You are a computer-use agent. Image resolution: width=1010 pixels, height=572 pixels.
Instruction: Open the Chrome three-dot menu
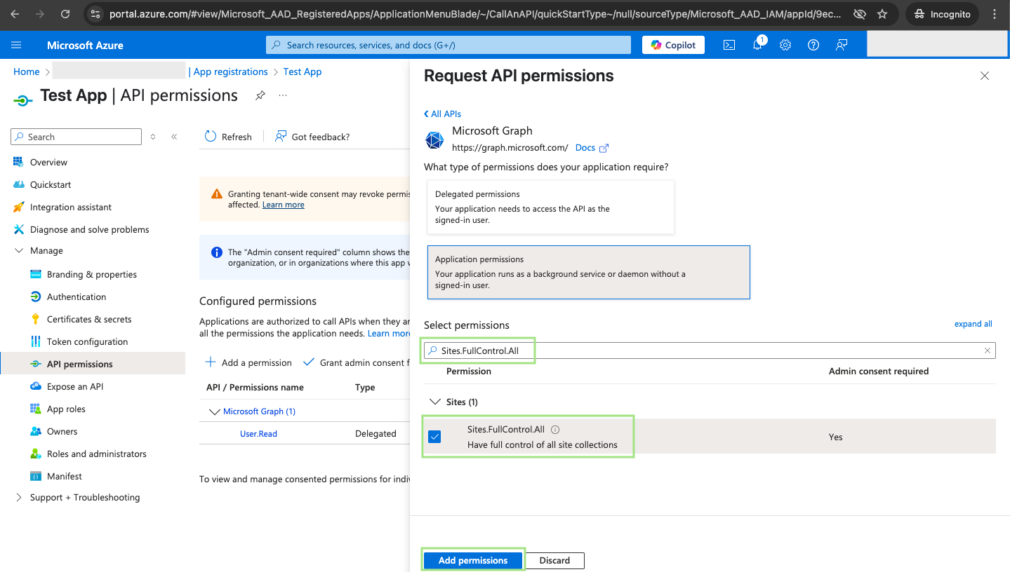coord(994,14)
